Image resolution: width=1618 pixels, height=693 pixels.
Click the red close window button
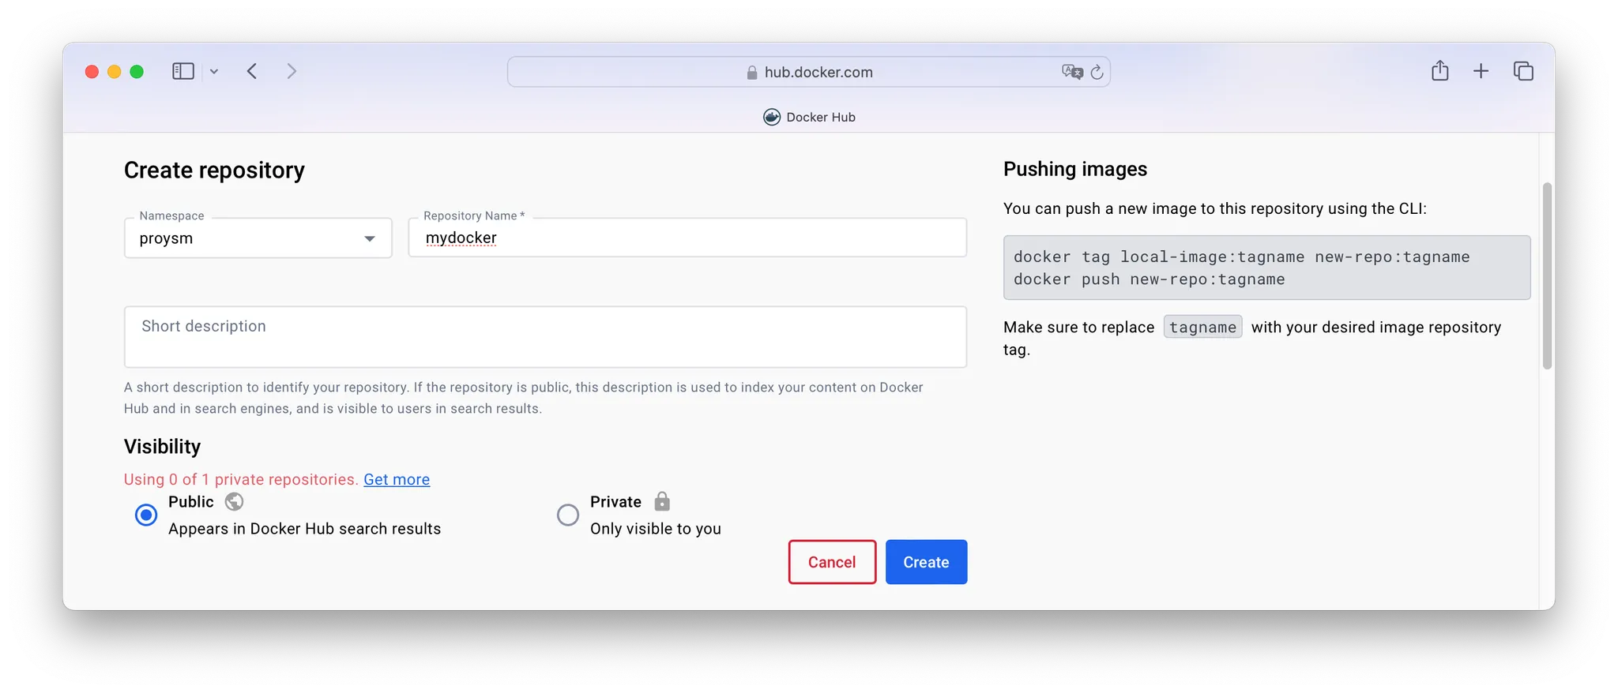pos(92,72)
